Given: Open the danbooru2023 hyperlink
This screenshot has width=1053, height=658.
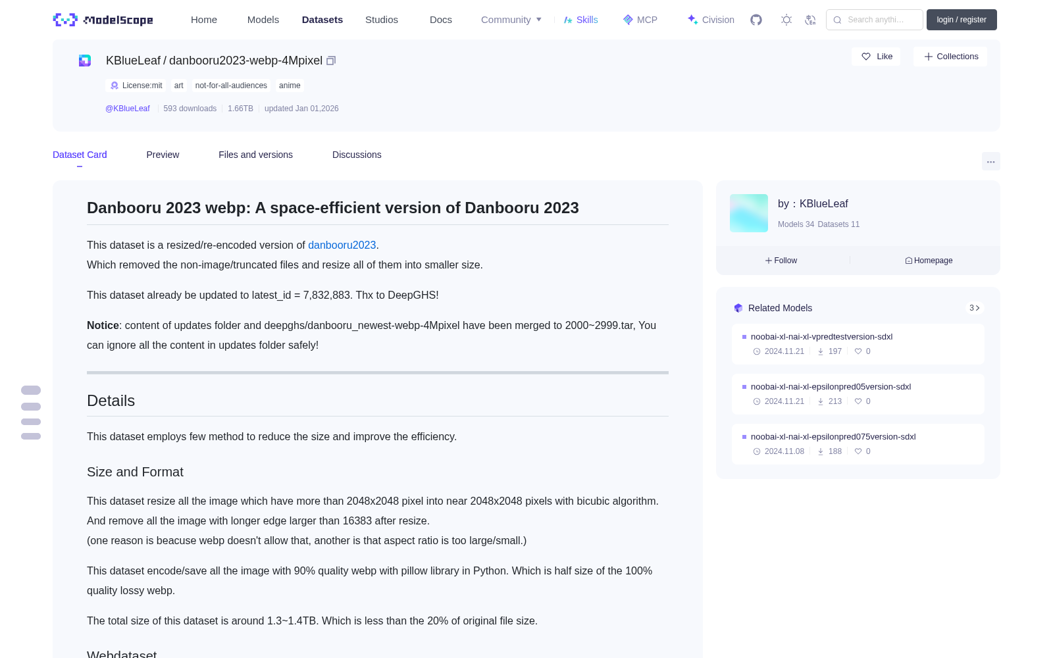Looking at the screenshot, I should 342,245.
